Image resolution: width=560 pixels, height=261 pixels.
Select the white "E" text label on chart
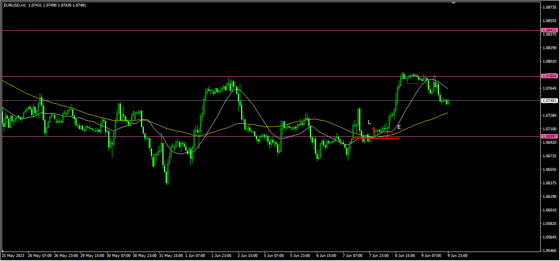[x=399, y=127]
